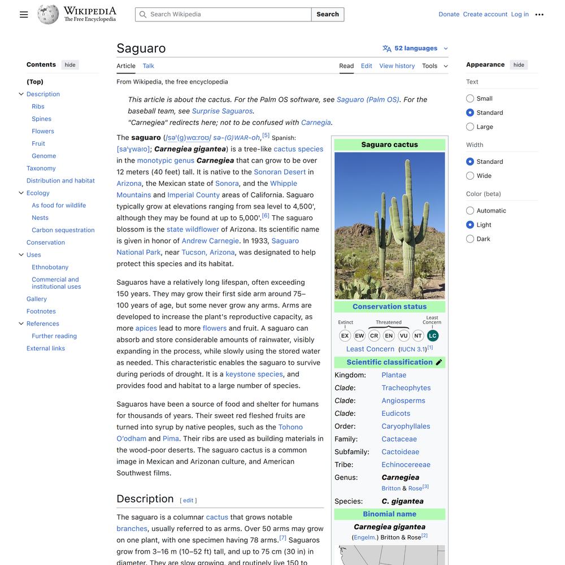Screen dimensions: 565x565
Task: Click the Log in link
Action: click(x=520, y=15)
